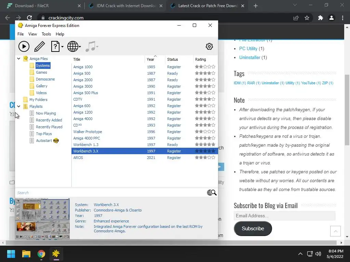
Task: Click the Search field in Amiga Forever
Action: [x=111, y=193]
